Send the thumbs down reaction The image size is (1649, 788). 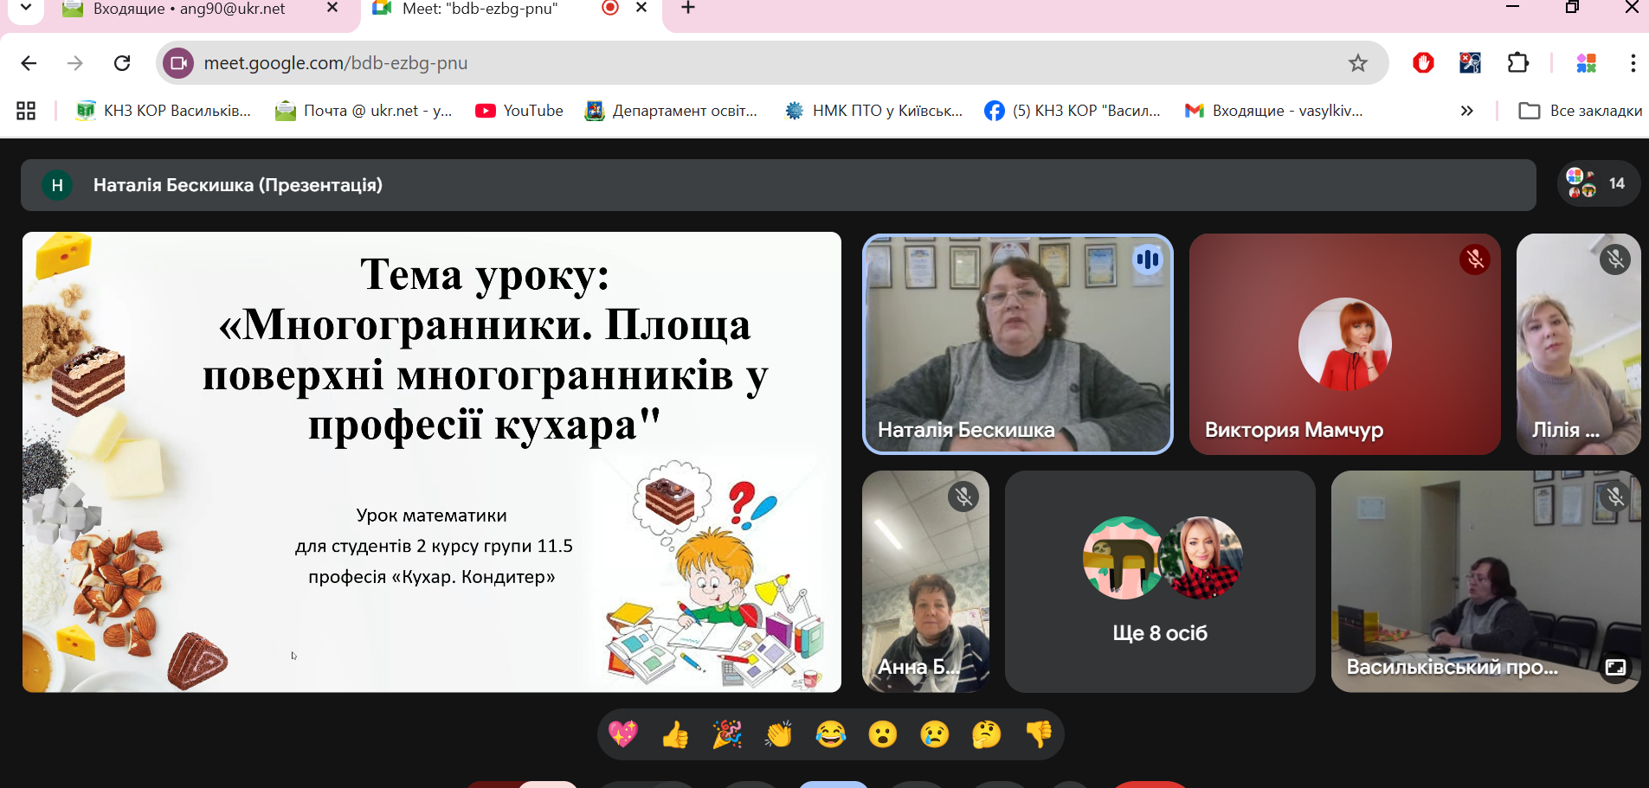pos(1039,735)
